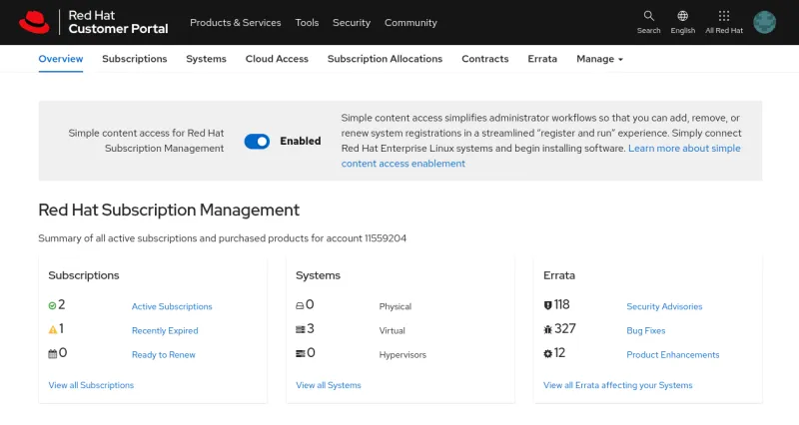Click the Enabled status label
Image resolution: width=799 pixels, height=425 pixels.
301,141
